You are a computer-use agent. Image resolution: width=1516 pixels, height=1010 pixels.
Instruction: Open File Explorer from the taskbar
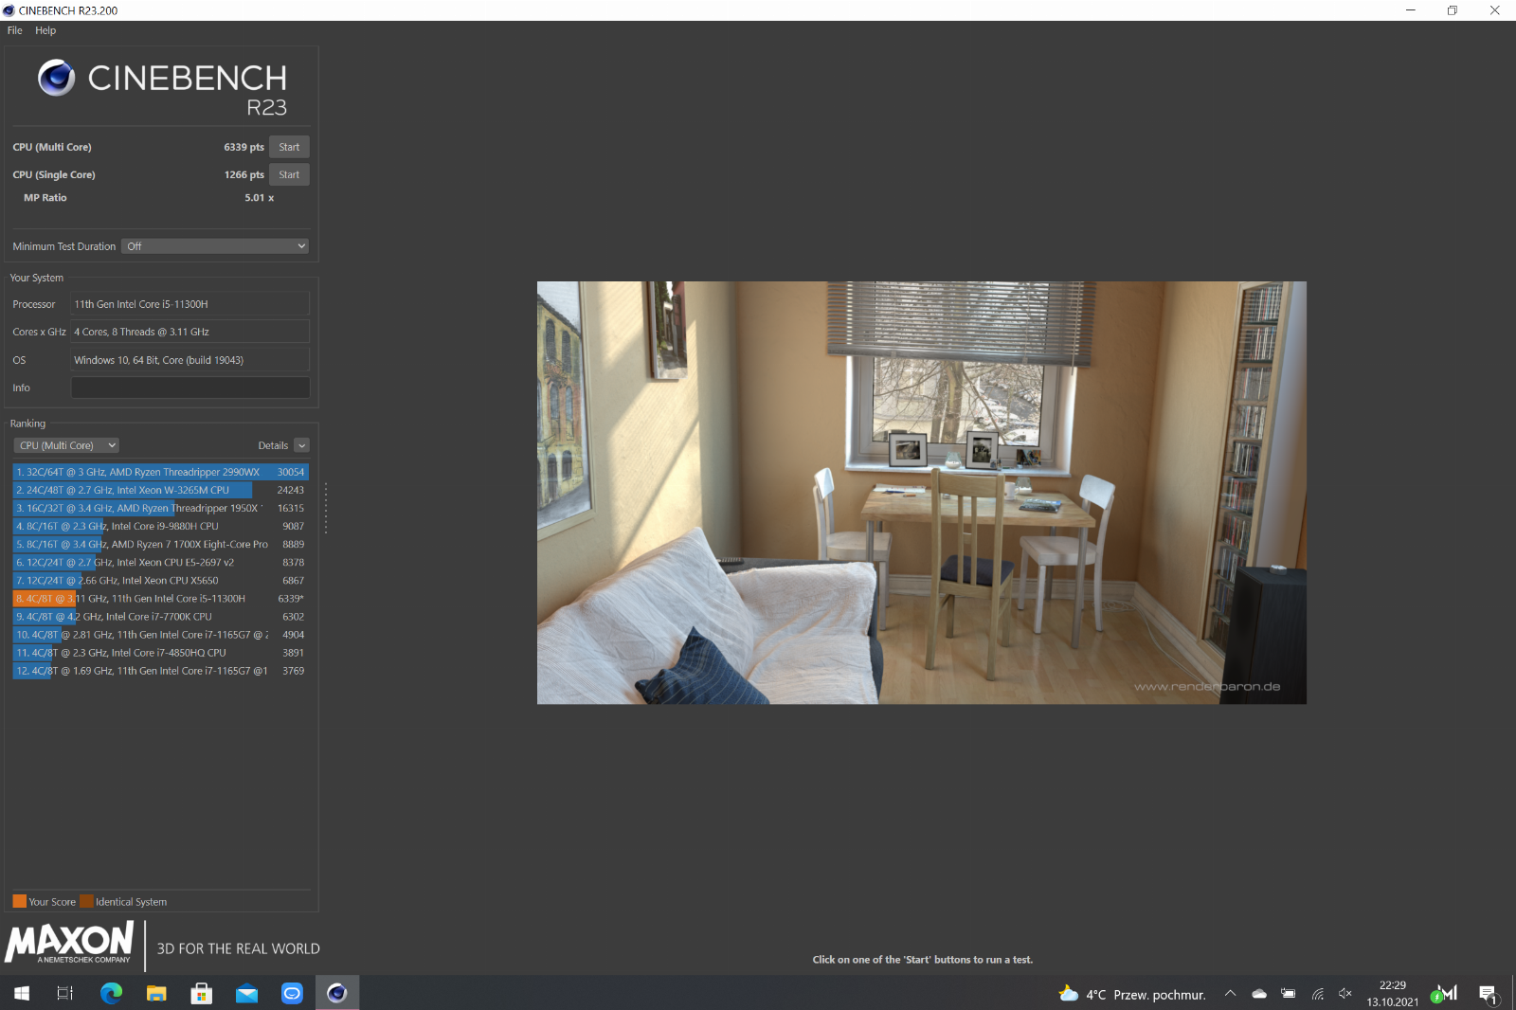point(156,993)
